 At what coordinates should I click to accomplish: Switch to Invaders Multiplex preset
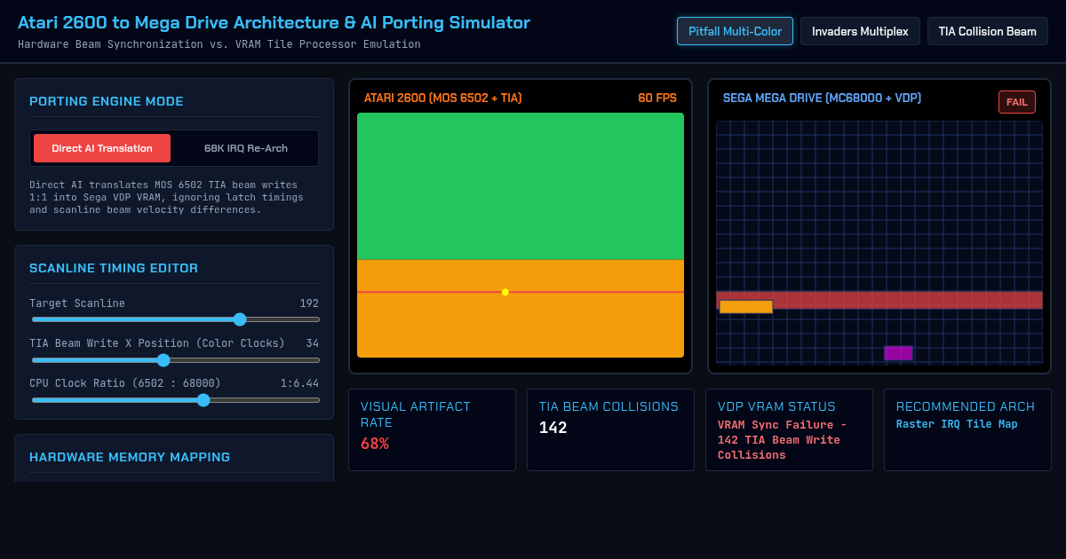pyautogui.click(x=860, y=31)
